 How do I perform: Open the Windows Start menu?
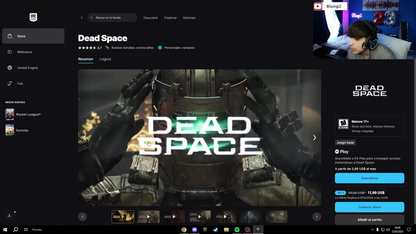(5, 230)
